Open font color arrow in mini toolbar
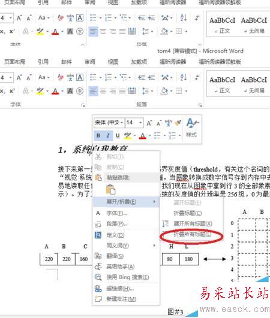Image resolution: width=270 pixels, height=318 pixels. [150, 135]
